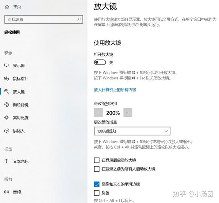Viewport: 219px width, 203px height.
Task: Click the 音频 speaker icon
Action: tap(7, 192)
